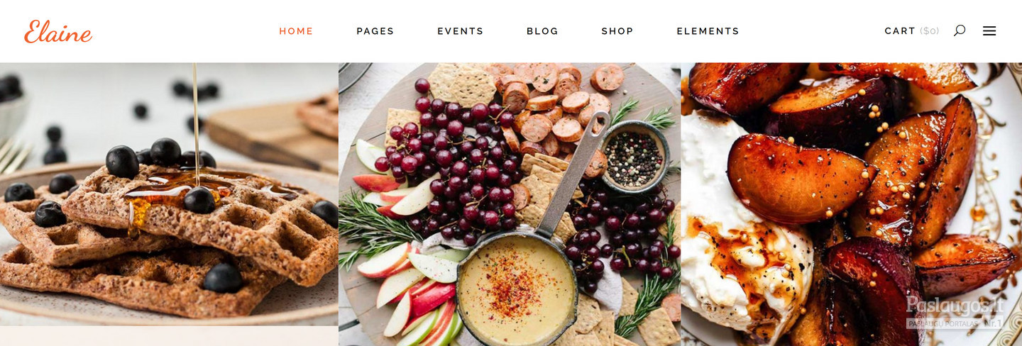The width and height of the screenshot is (1022, 346).
Task: Open the PAGES menu
Action: [x=375, y=31]
